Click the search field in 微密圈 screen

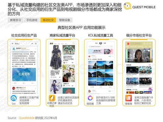101,47
